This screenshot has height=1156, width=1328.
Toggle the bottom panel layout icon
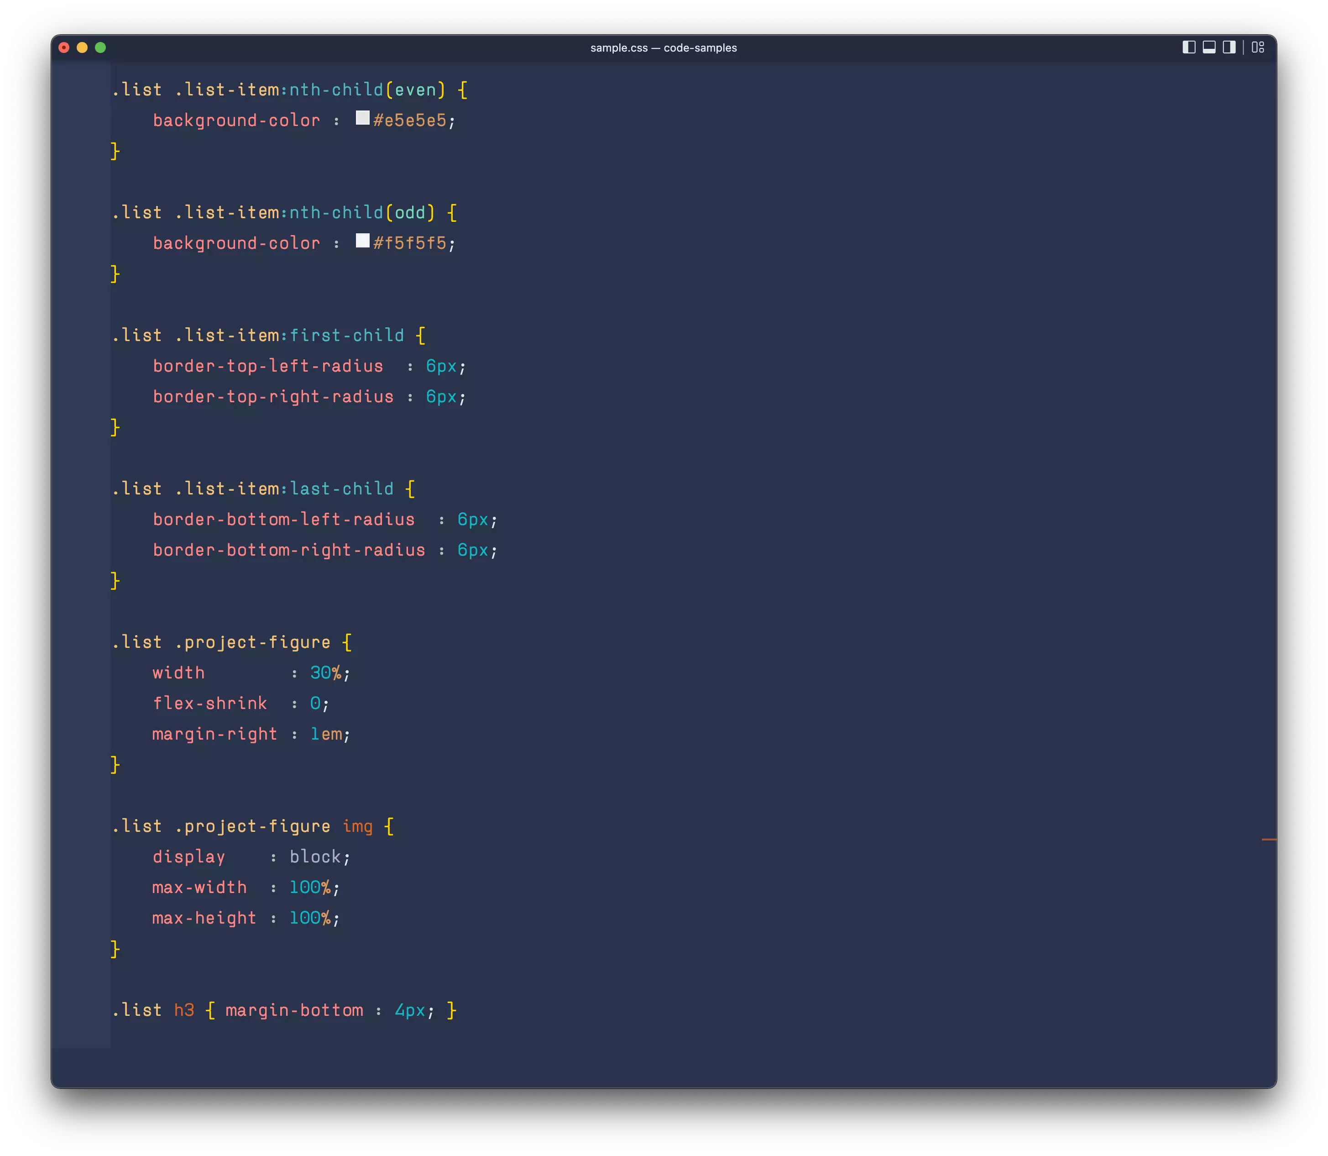tap(1209, 47)
